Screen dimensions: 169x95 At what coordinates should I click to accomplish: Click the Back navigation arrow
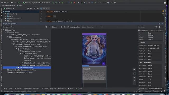pyautogui.click(x=12, y=3)
